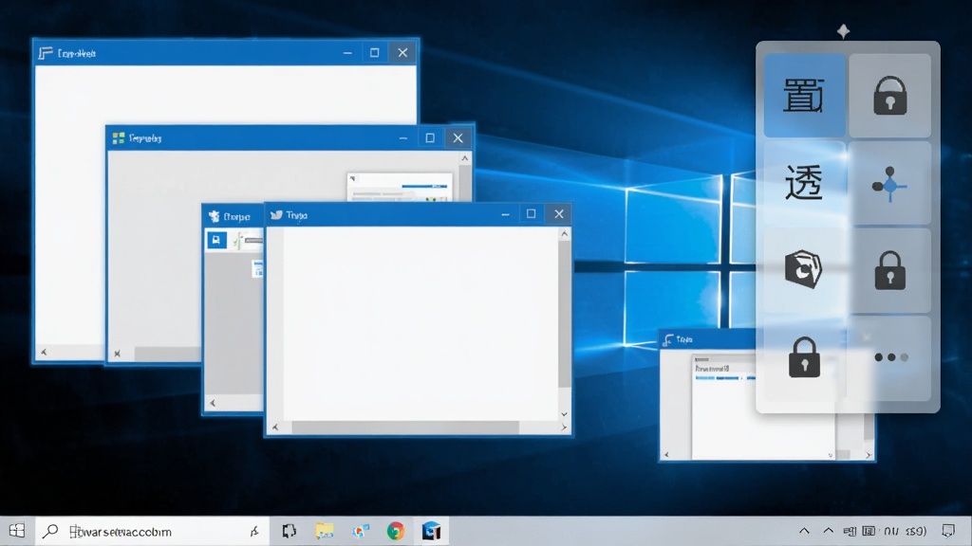972x546 pixels.
Task: Open the hexagon cube icon tile
Action: click(x=804, y=269)
